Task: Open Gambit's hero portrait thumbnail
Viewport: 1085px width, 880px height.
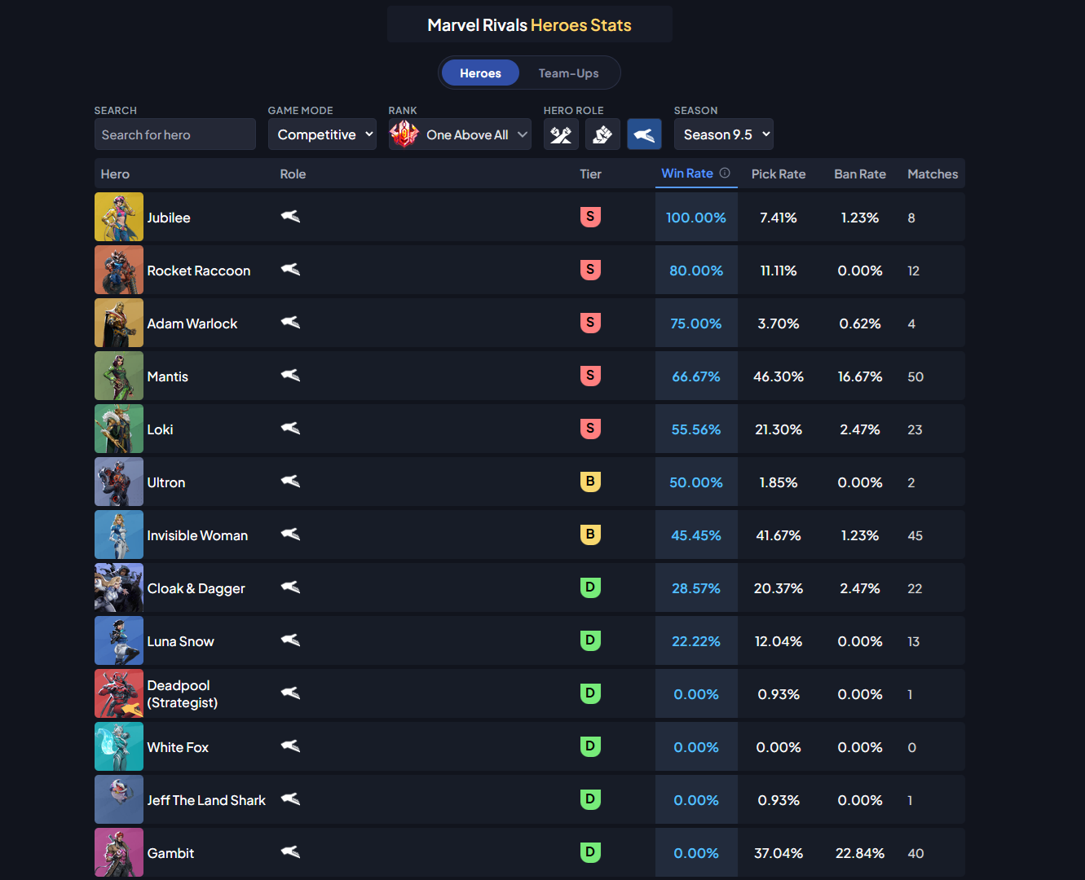Action: [119, 852]
